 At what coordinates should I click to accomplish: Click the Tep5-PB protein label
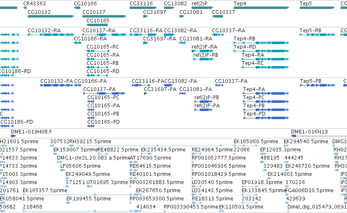[x=310, y=81]
